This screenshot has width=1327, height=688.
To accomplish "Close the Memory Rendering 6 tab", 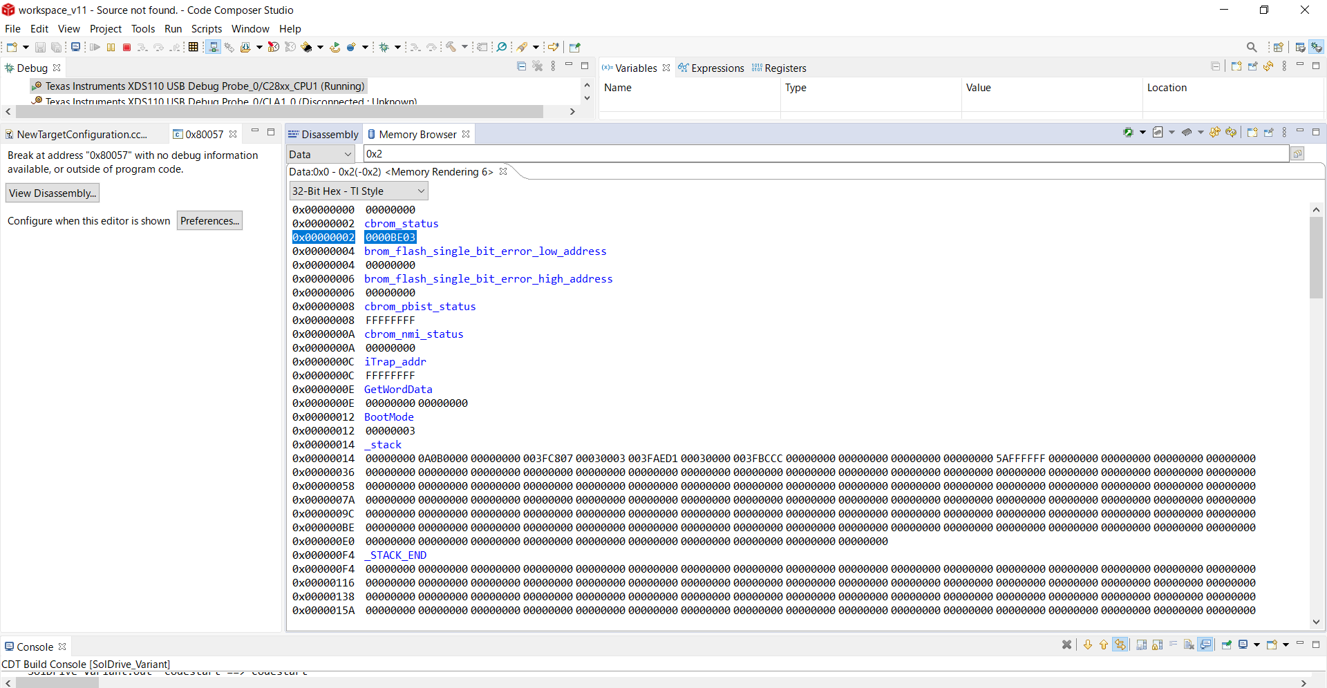I will click(503, 172).
